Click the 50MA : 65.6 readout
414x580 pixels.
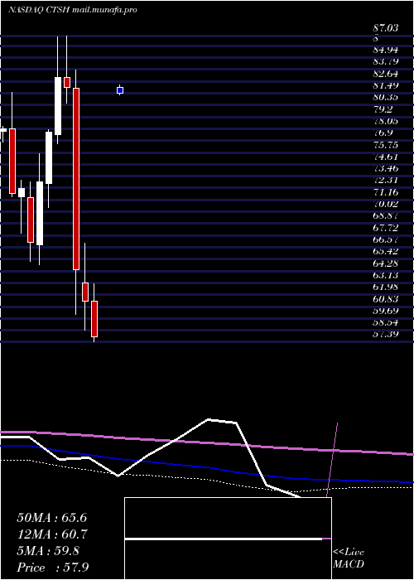51,518
